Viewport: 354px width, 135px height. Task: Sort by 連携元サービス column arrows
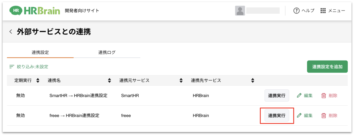tap(181, 81)
